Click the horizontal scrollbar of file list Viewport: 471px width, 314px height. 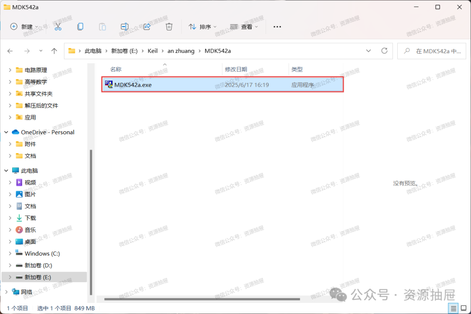(202, 299)
